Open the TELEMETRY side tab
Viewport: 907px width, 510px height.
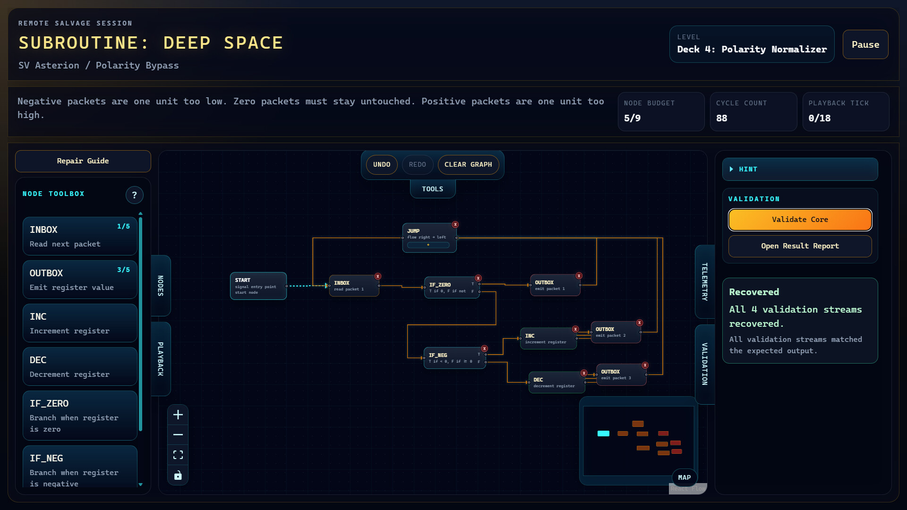(x=705, y=282)
